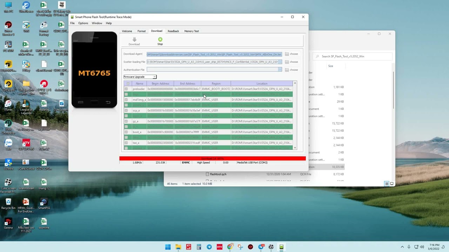Viewport: 449px width, 252px height.
Task: Open UltraViewer desktop icon
Action: (26, 7)
